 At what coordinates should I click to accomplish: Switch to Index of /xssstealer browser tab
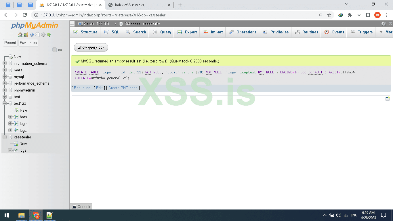click(x=139, y=5)
